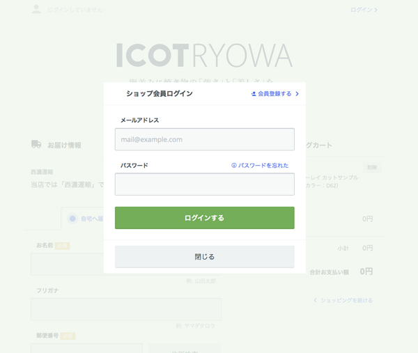The width and height of the screenshot is (418, 353).
Task: Click the ショッピングを続ける link
Action: coord(346,300)
